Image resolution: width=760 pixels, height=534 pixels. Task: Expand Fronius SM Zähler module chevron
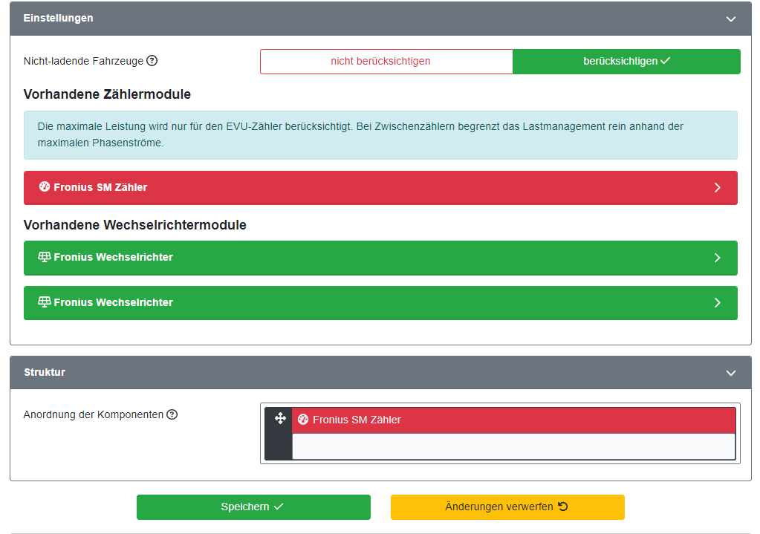pos(718,187)
